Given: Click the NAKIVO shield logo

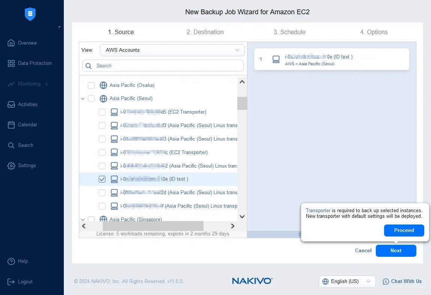Looking at the screenshot, I should [x=30, y=14].
